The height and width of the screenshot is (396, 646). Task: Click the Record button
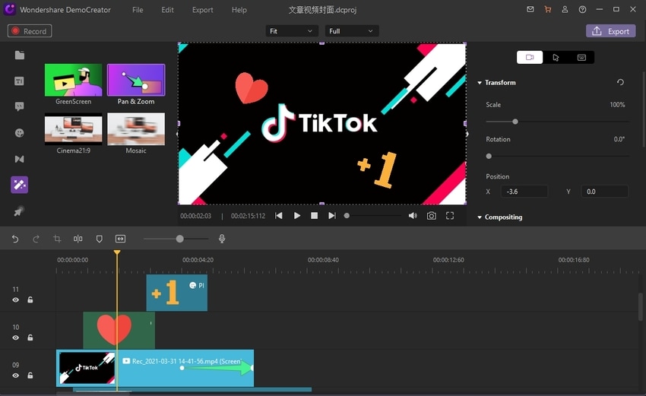click(30, 31)
